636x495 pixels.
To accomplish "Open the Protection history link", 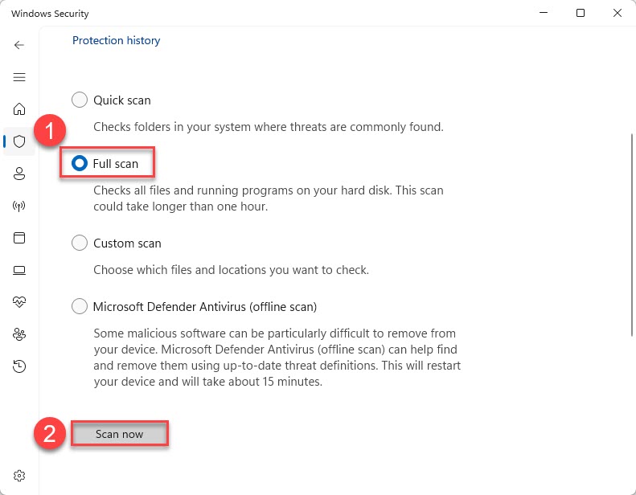I will coord(117,40).
